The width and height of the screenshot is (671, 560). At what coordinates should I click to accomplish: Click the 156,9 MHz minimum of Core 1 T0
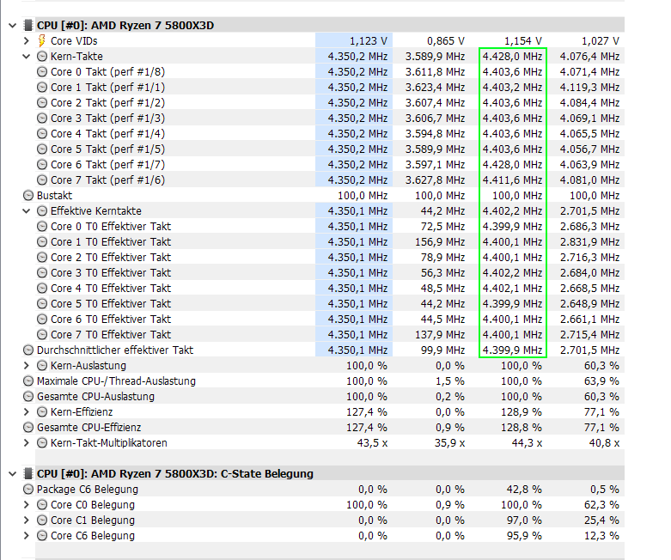(440, 241)
